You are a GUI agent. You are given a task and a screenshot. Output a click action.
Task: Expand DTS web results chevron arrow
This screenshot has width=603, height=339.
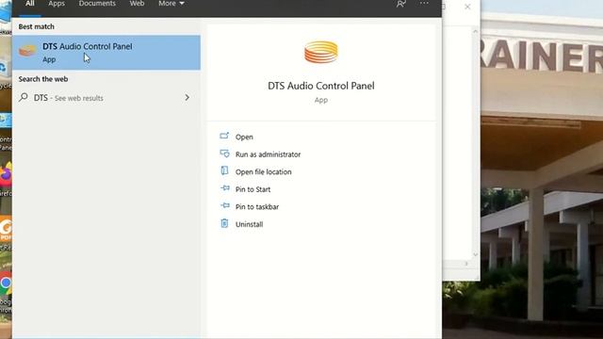187,98
